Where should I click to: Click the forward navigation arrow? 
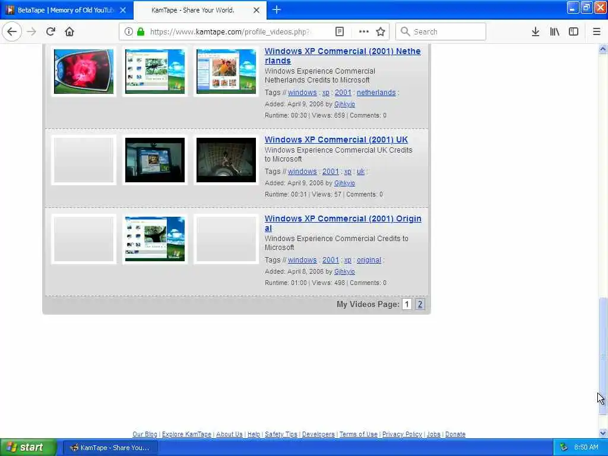pos(32,31)
